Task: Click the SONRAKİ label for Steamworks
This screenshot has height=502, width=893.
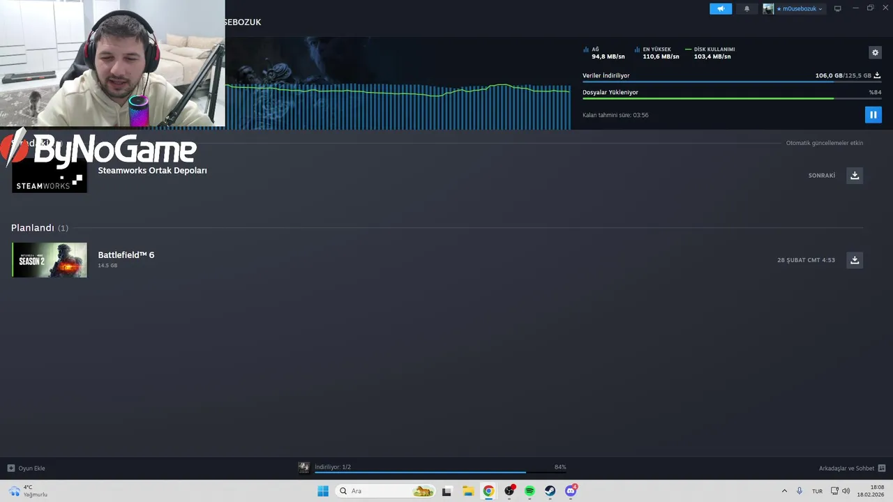Action: tap(822, 176)
